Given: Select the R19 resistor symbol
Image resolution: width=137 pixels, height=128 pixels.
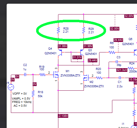Looking at the screenshot, I should 42,75.
